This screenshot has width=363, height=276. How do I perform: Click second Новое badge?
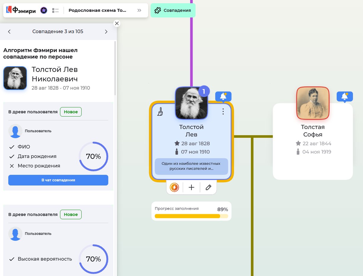coord(71,214)
